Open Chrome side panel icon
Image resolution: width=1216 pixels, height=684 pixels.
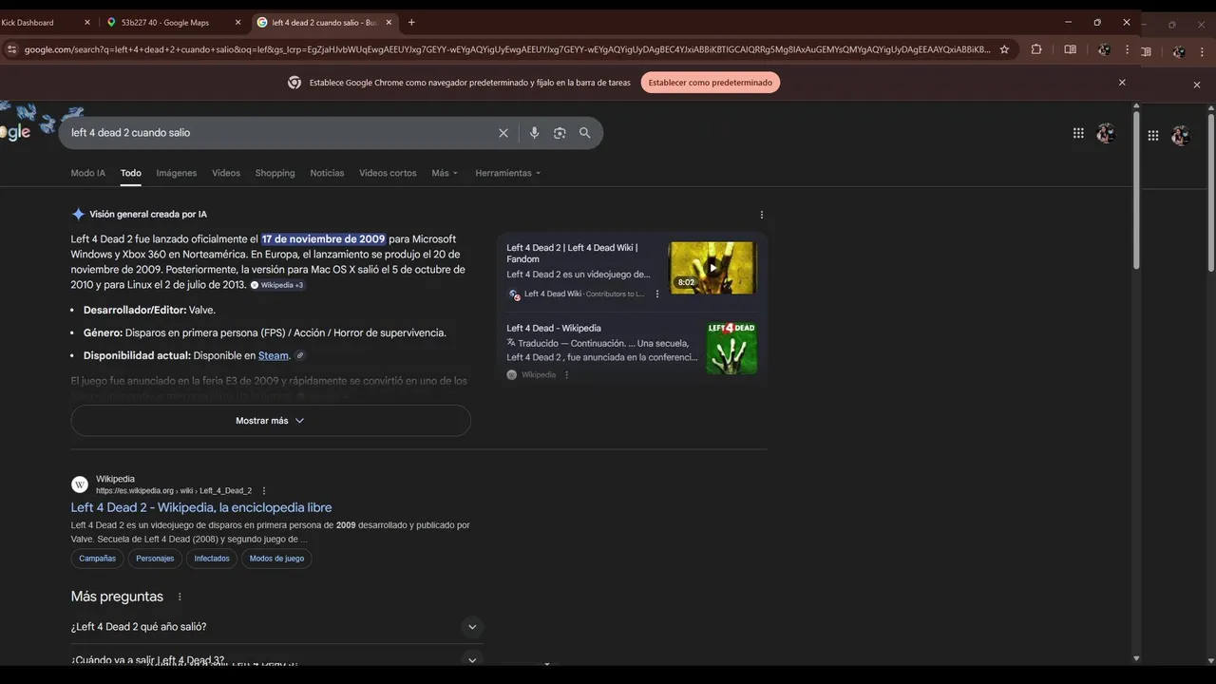coord(1070,49)
